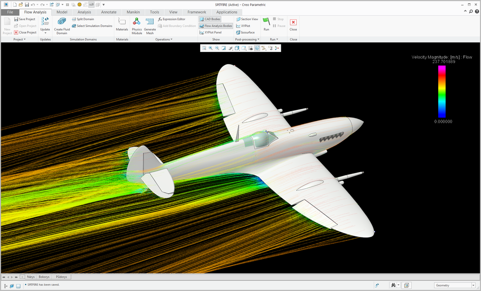The image size is (481, 291).
Task: Click the Zoom In magnifier in the graphics toolbar
Action: [x=210, y=48]
